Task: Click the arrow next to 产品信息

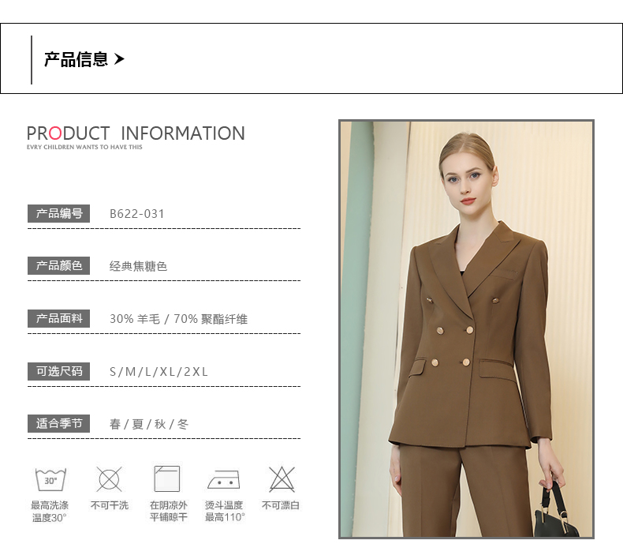Action: point(119,59)
